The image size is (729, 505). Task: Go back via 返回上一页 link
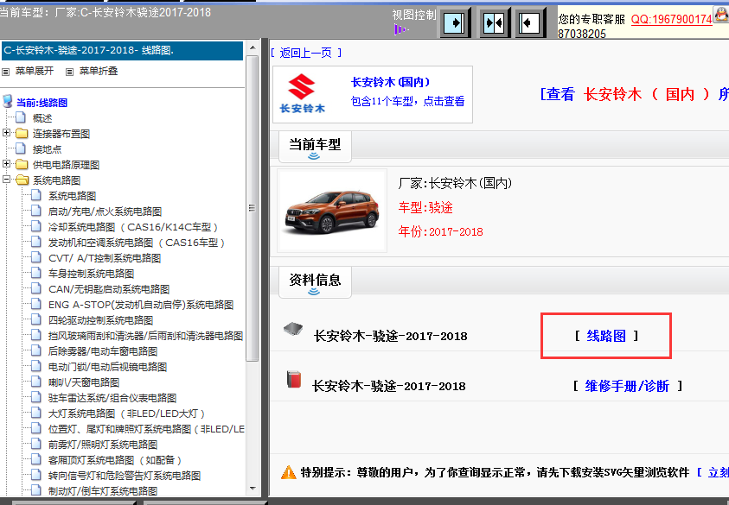(x=306, y=53)
